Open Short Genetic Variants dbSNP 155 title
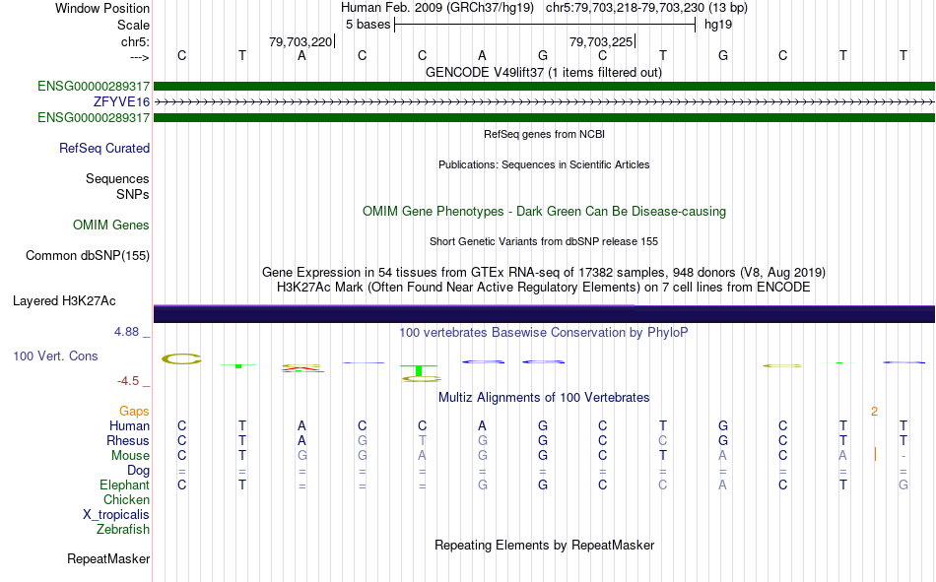This screenshot has height=582, width=936. (x=544, y=241)
